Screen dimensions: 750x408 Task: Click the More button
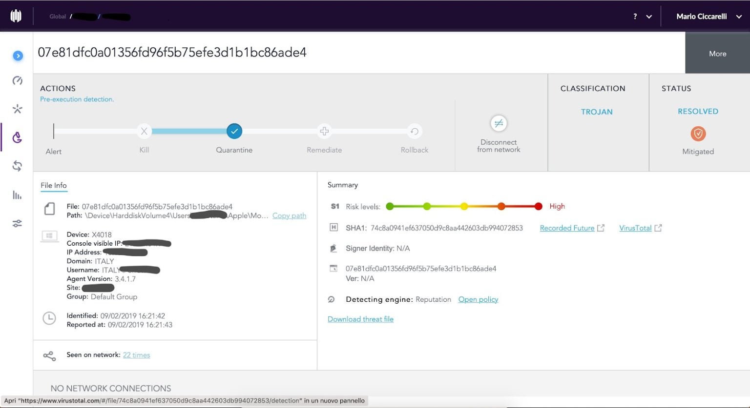717,54
